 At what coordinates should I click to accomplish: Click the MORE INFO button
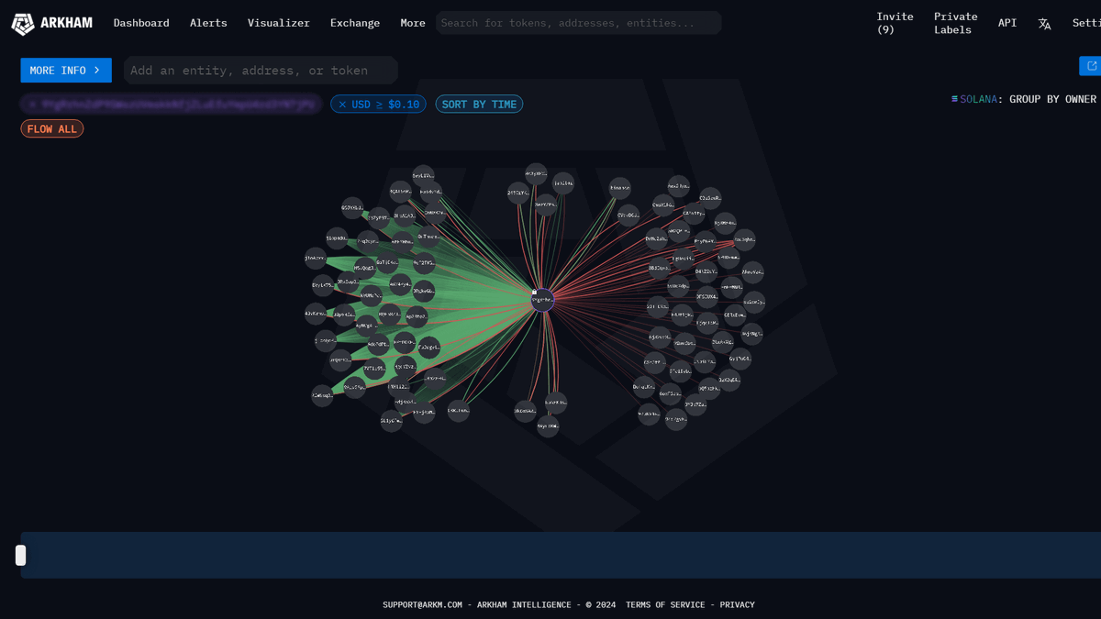[x=66, y=71]
